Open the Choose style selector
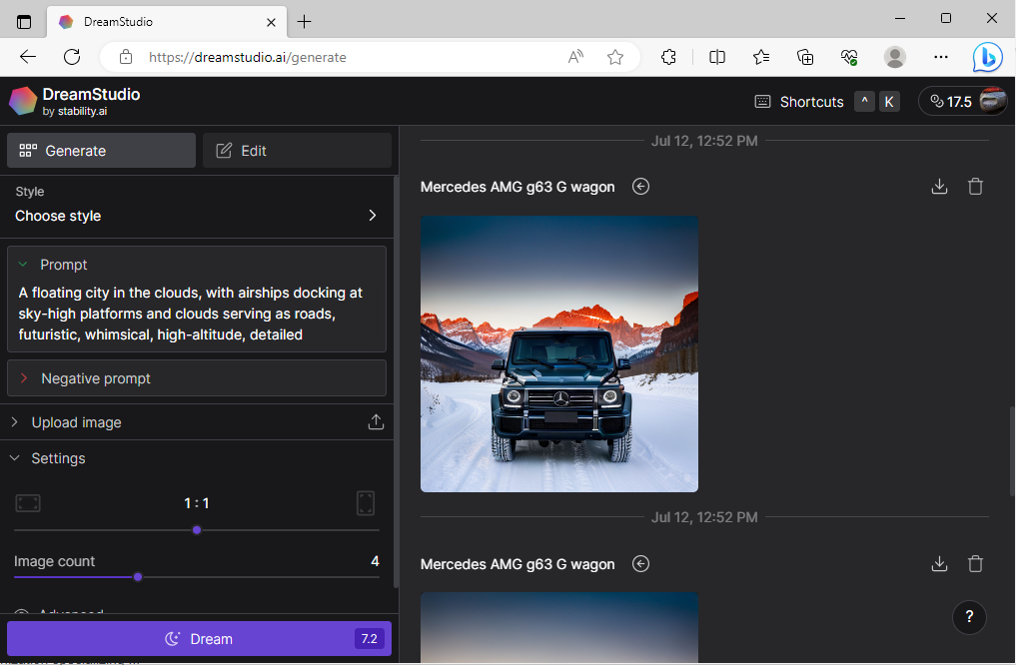Screen dimensions: 1016x665 coord(196,216)
